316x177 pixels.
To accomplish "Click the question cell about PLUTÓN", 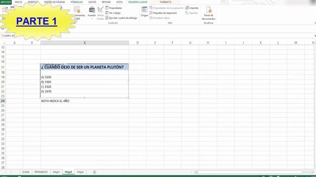I will (84, 67).
